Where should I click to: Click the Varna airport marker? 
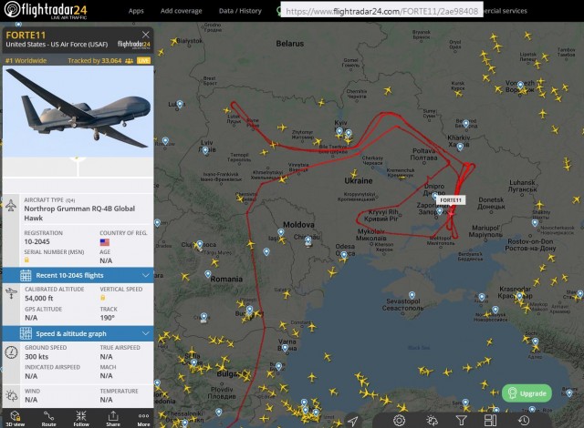tap(285, 348)
